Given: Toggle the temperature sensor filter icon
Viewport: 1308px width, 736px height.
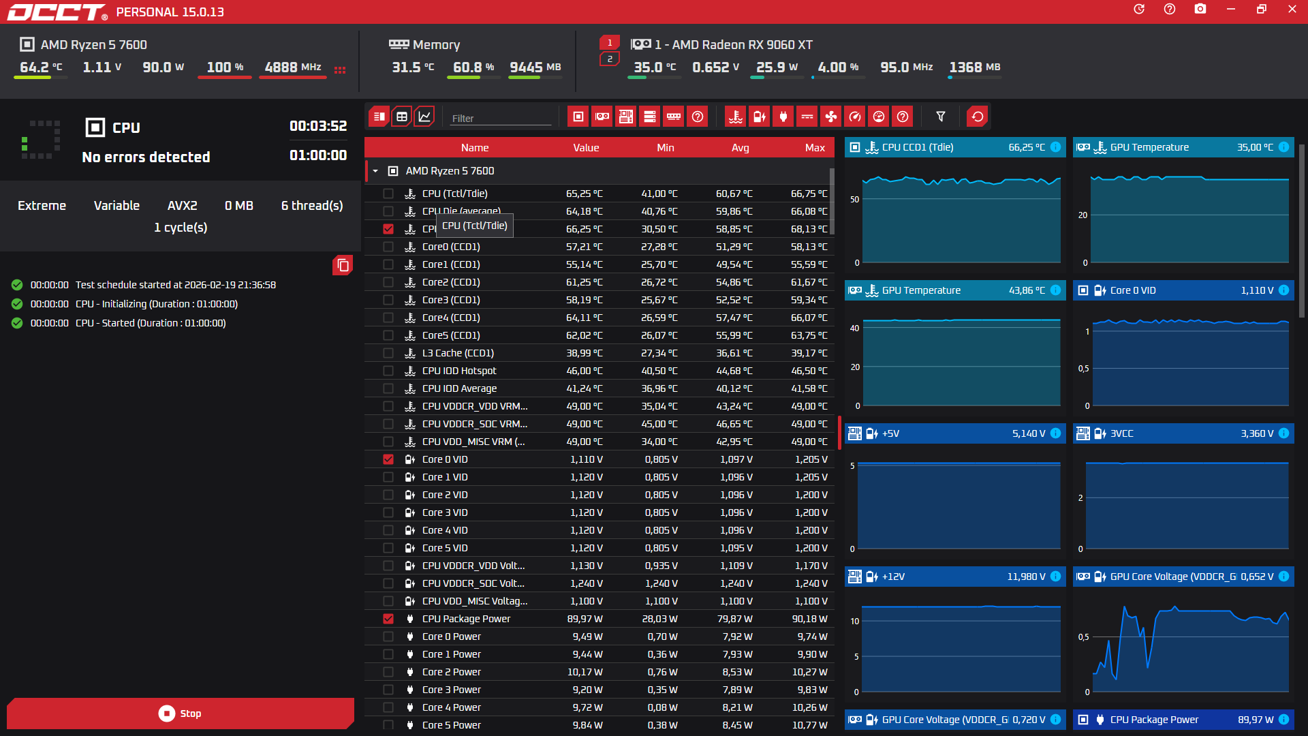Looking at the screenshot, I should [736, 117].
